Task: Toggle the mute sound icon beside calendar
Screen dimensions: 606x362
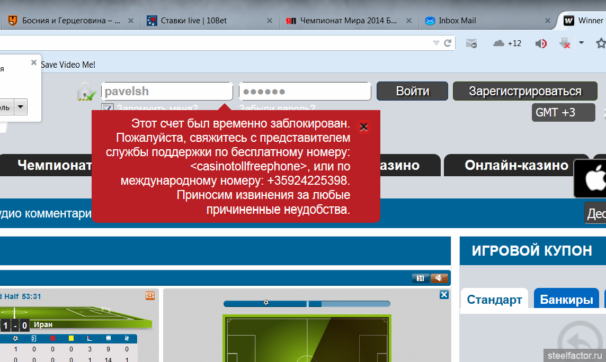Action: 440,278
